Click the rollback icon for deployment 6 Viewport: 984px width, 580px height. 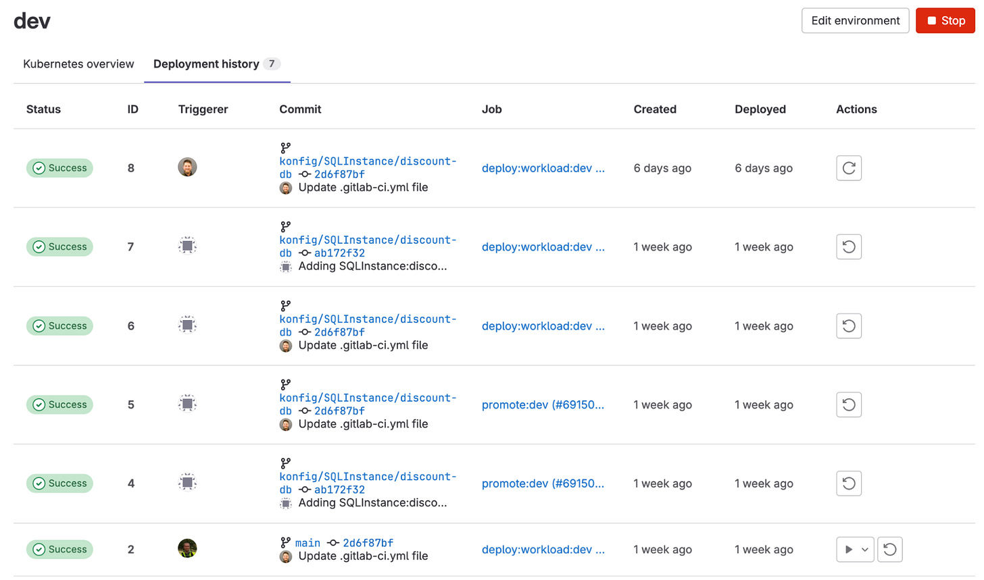coord(849,326)
